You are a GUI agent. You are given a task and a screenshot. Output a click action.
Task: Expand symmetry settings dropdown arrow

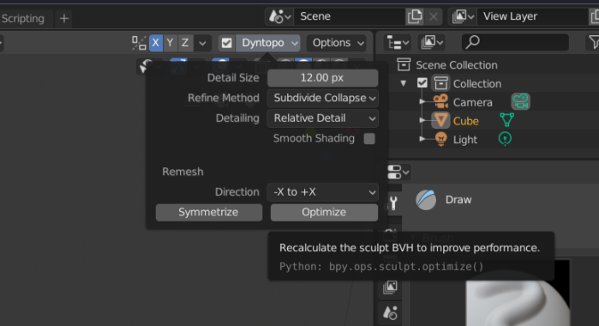tap(202, 43)
